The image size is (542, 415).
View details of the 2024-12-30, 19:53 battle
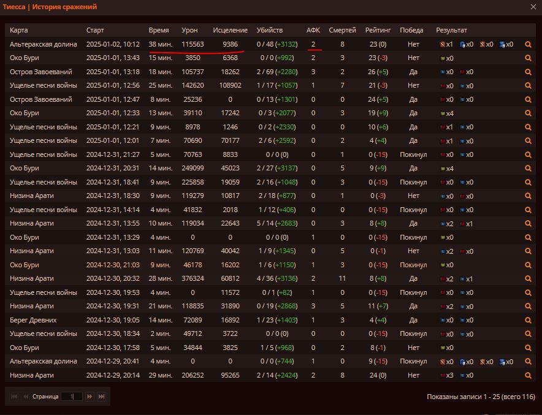(x=528, y=292)
